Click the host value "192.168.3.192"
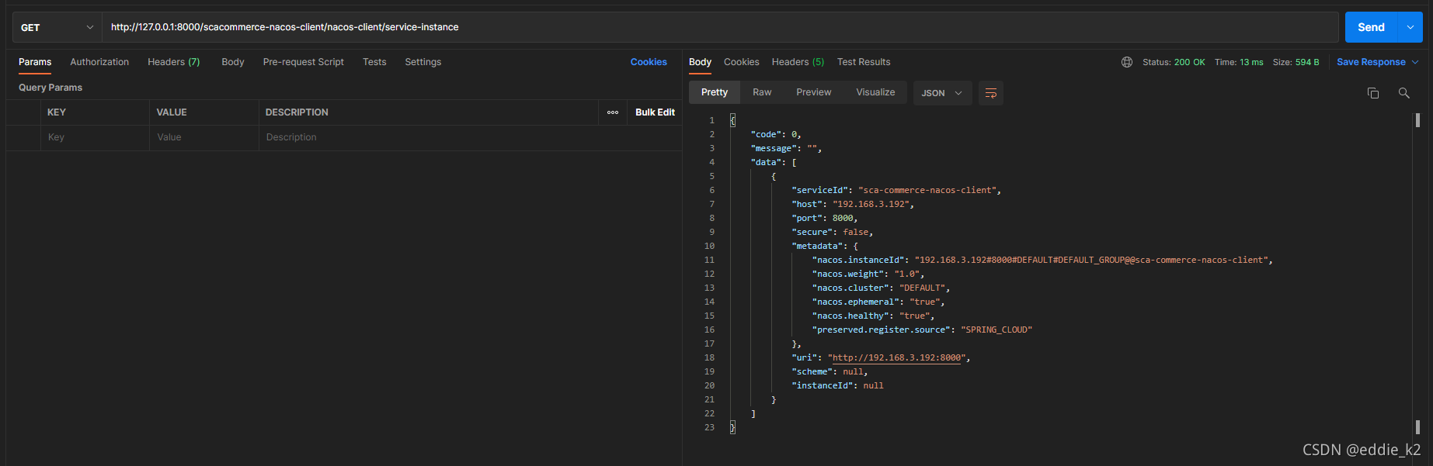 pos(871,204)
